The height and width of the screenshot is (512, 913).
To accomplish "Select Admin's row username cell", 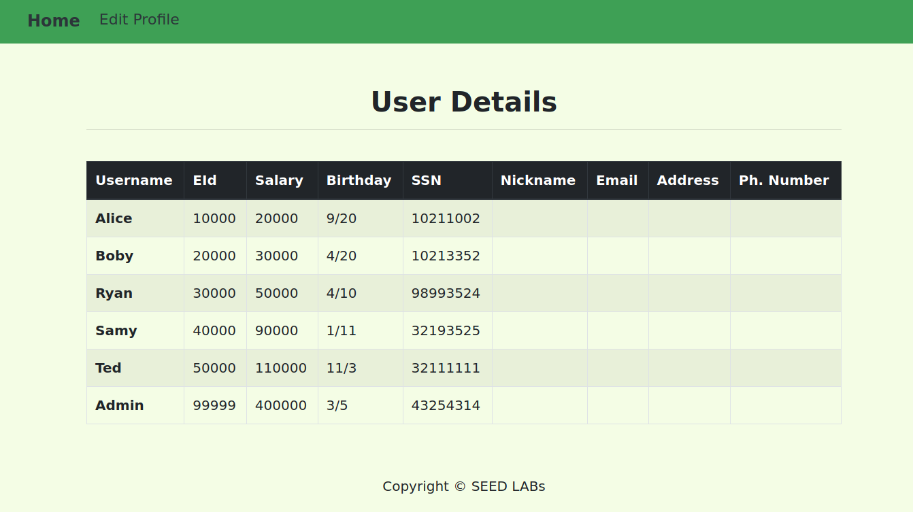I will coord(119,405).
